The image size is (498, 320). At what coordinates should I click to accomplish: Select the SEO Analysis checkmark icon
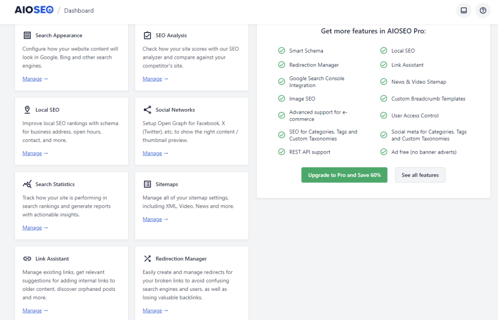[x=147, y=35]
